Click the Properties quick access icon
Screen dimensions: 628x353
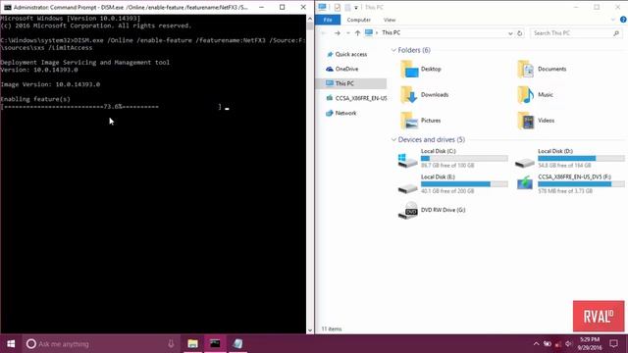pos(338,7)
